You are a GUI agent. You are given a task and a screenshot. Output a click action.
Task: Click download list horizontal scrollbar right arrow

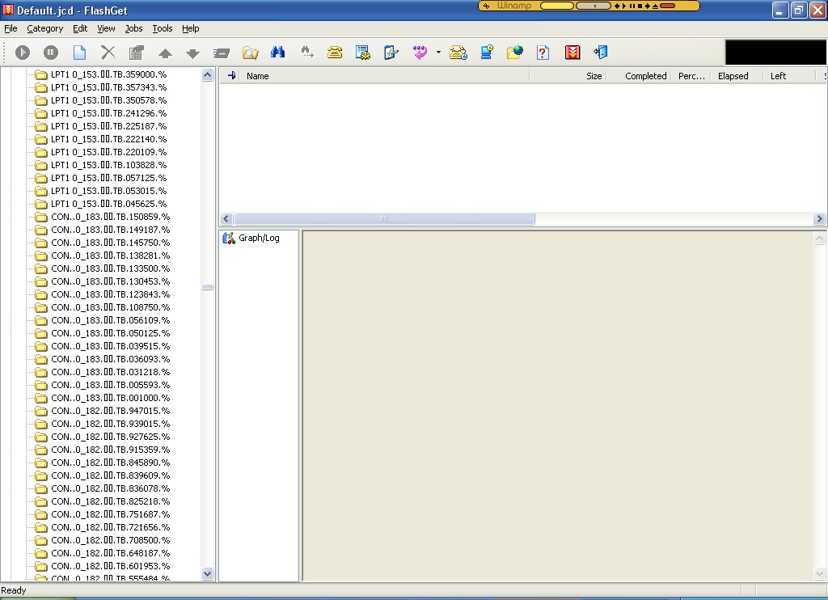pos(819,219)
